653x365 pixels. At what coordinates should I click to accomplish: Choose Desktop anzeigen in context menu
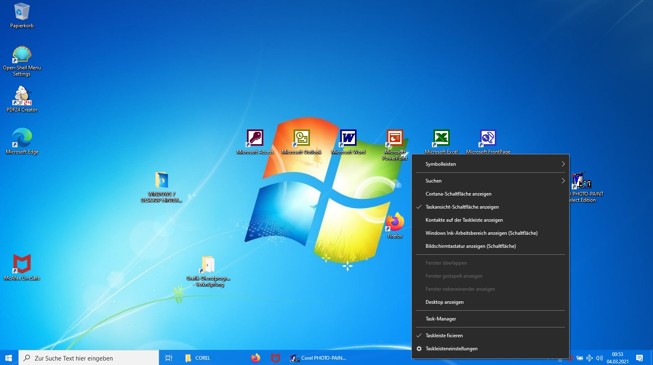(490, 302)
